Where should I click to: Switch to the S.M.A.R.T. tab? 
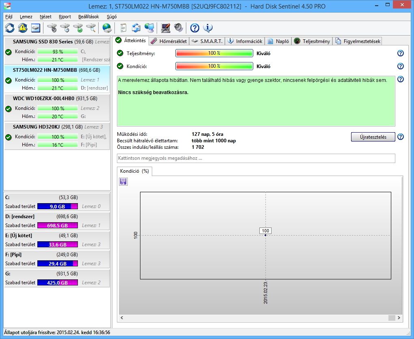(x=207, y=41)
